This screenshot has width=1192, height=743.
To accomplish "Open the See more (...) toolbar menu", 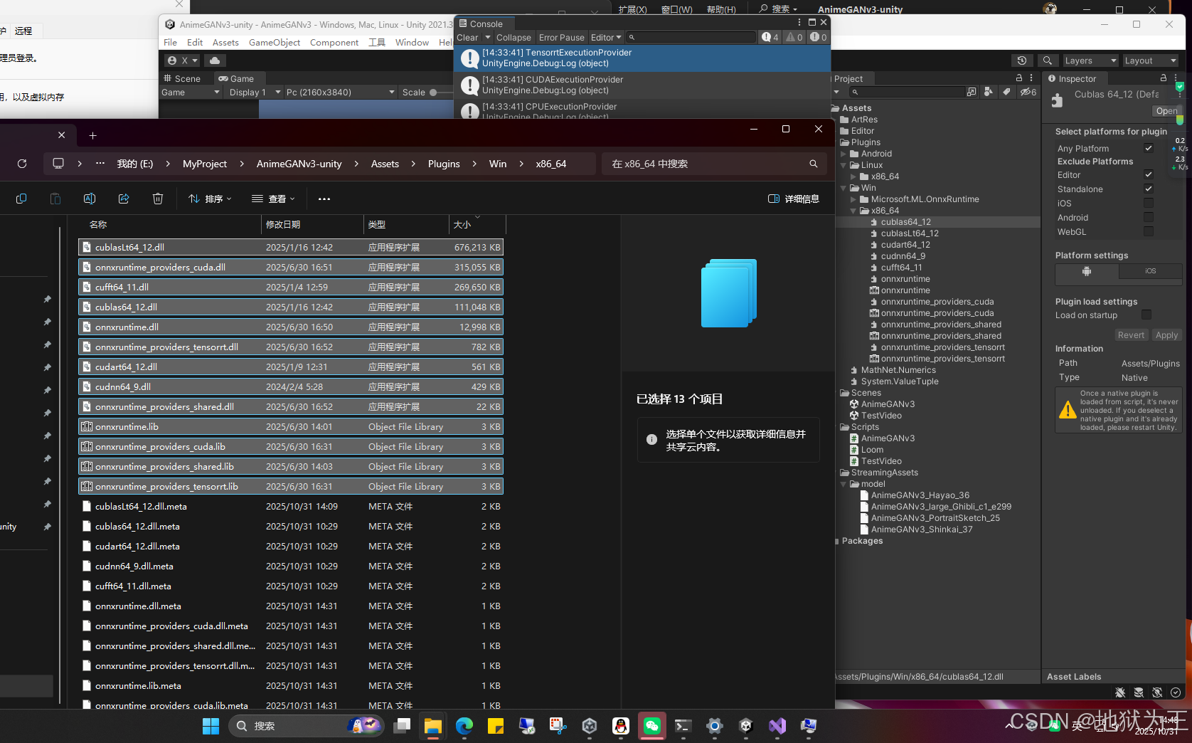I will pos(324,199).
